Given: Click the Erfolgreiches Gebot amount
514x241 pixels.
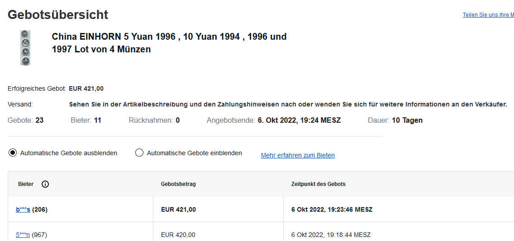Looking at the screenshot, I should 86,88.
